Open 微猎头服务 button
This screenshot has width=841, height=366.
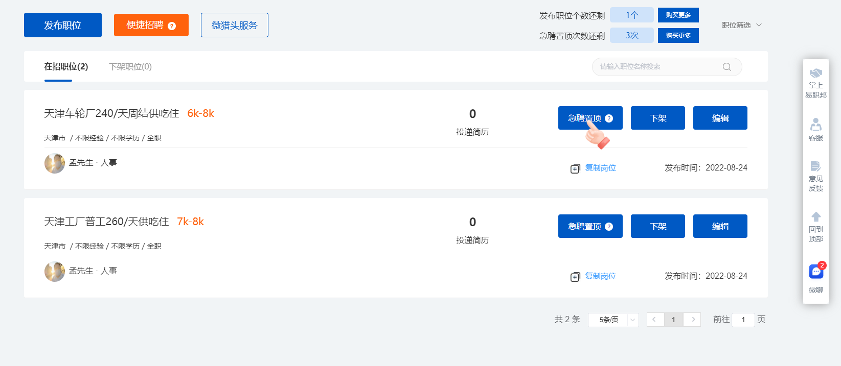click(234, 25)
